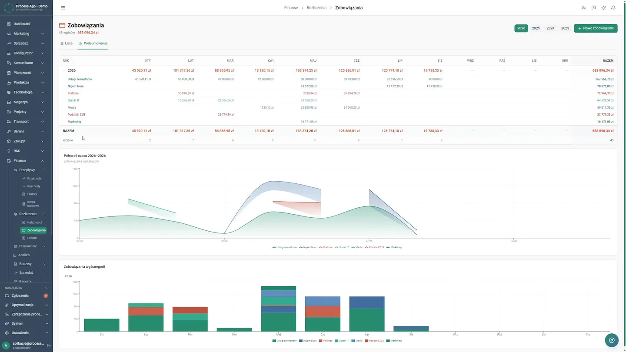Expand the Produkcja section
The image size is (626, 352).
(x=26, y=83)
